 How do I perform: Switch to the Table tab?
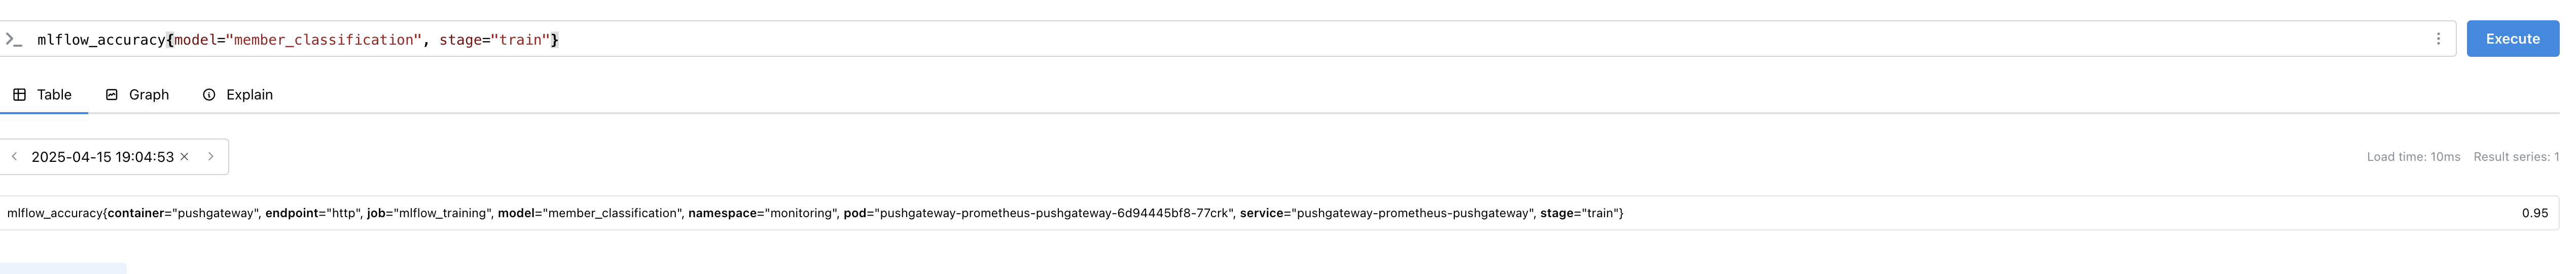(x=43, y=95)
